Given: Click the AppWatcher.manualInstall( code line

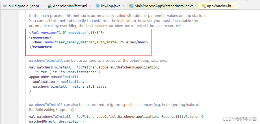Looking at the screenshot, I should [54, 77].
